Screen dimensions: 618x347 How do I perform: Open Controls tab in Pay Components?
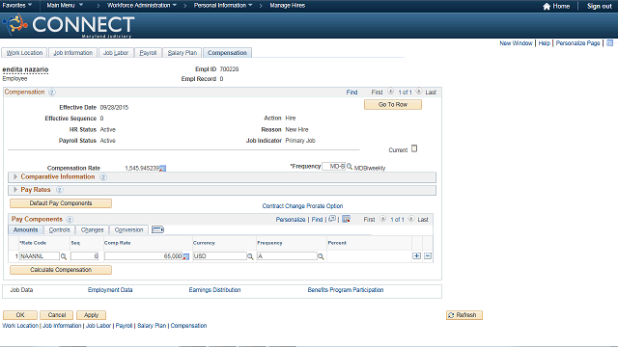[60, 229]
